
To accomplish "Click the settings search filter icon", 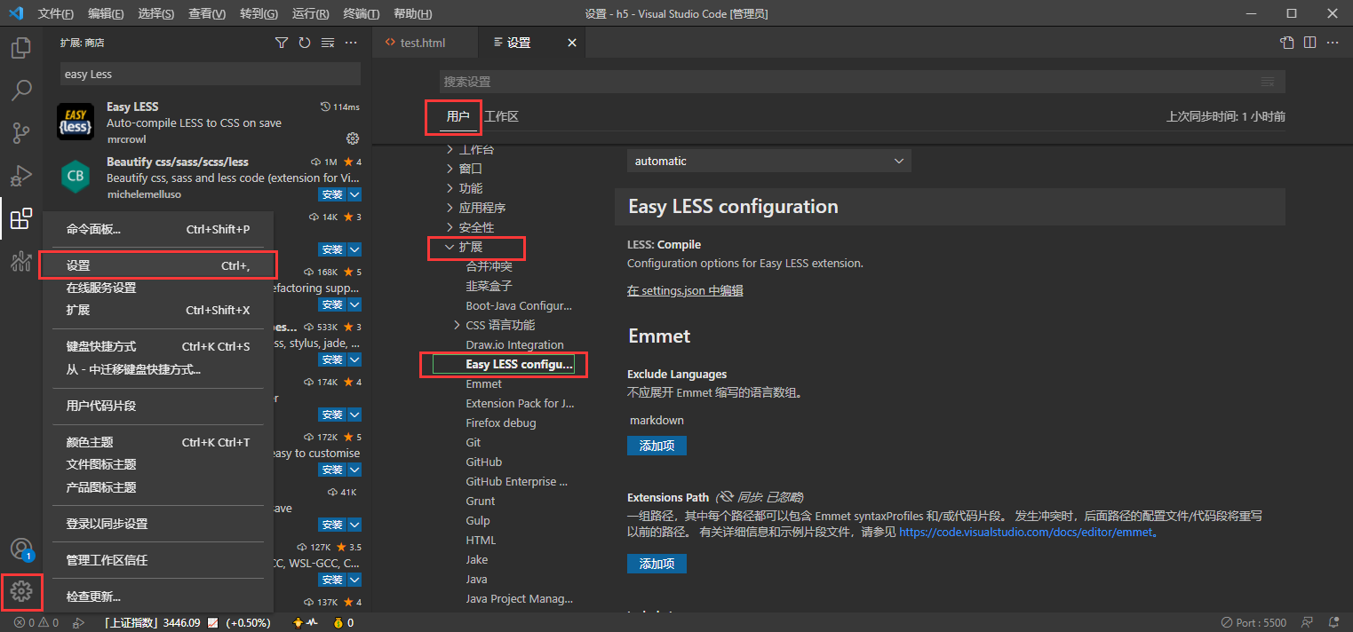I will click(1268, 82).
